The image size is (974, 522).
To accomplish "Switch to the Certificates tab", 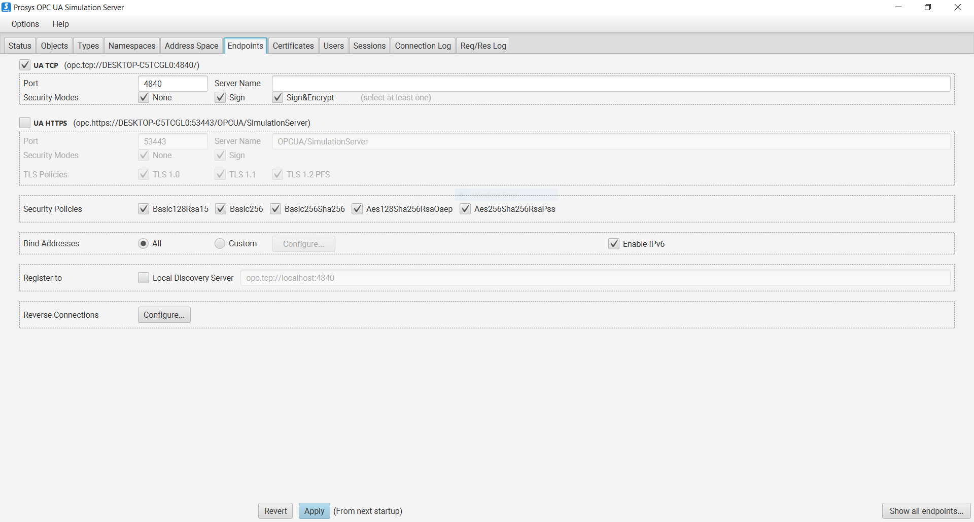I will tap(293, 45).
